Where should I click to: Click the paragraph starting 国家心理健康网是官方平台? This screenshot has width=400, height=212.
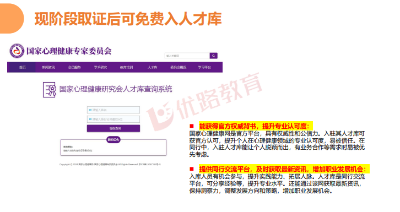point(277,144)
